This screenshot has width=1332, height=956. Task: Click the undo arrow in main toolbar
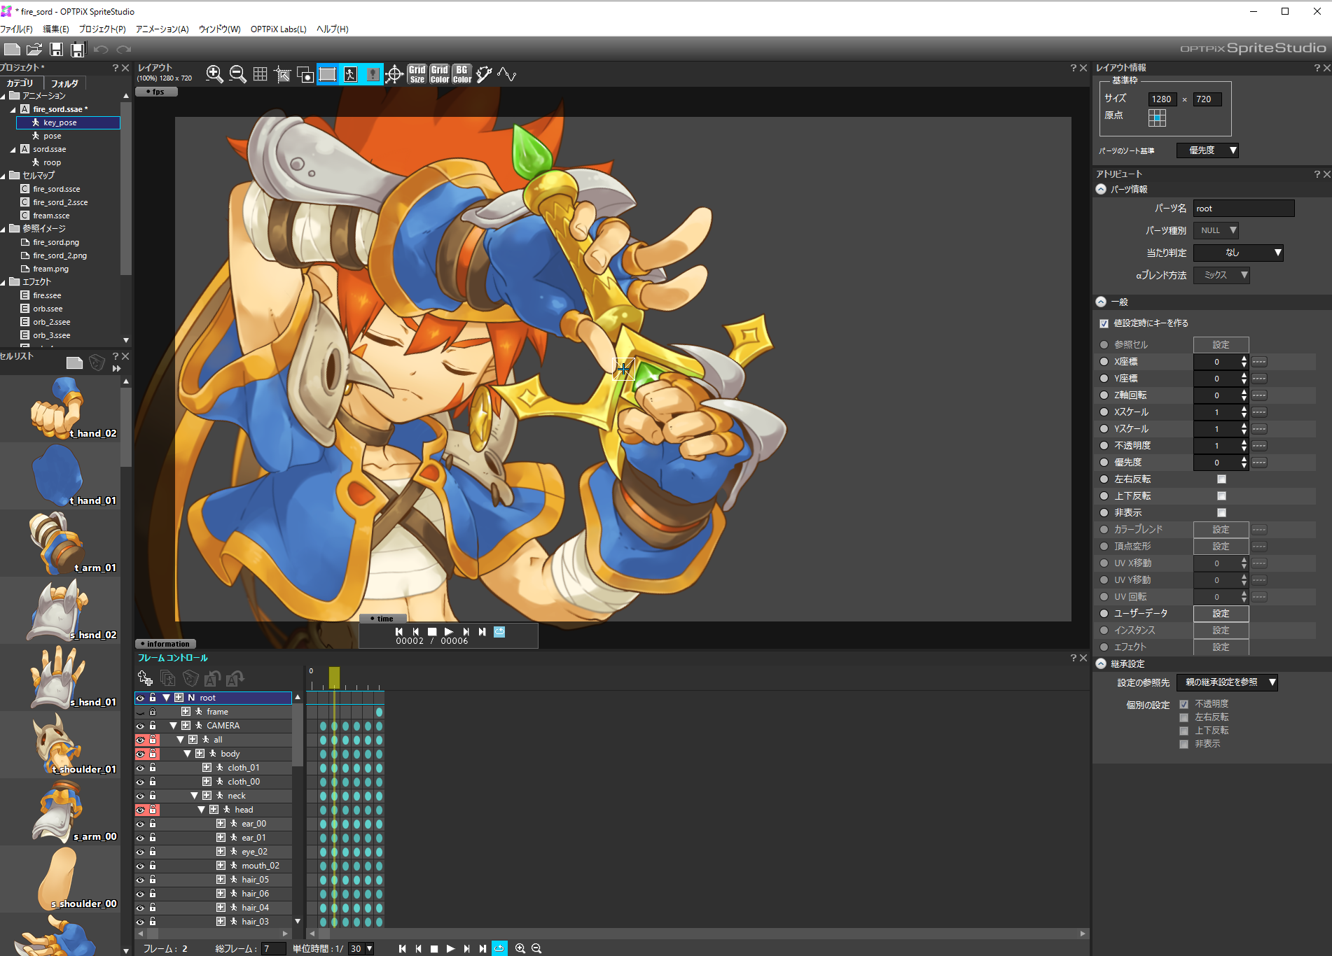coord(102,49)
